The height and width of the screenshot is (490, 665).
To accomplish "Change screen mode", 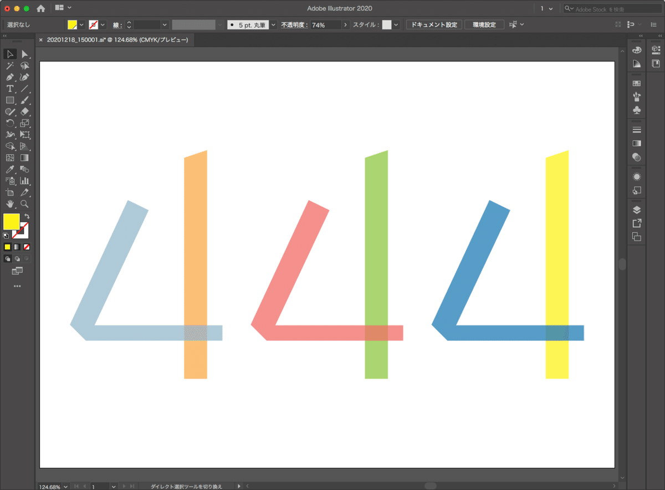I will [x=17, y=271].
